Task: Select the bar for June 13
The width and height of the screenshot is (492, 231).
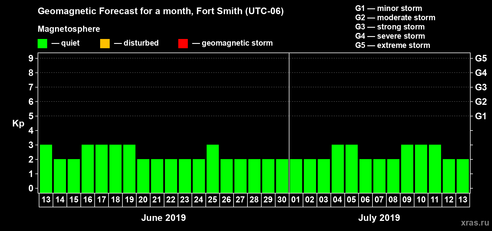Action: click(46, 169)
